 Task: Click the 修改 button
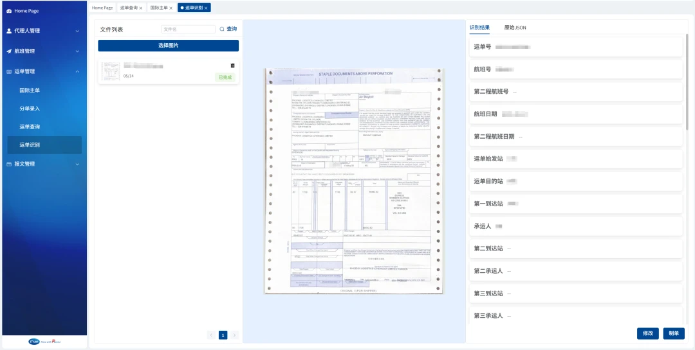pos(647,334)
